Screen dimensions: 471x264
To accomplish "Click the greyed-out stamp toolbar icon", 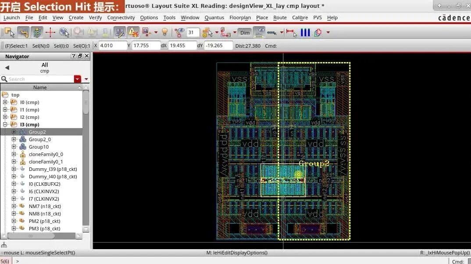I will click(x=105, y=32).
